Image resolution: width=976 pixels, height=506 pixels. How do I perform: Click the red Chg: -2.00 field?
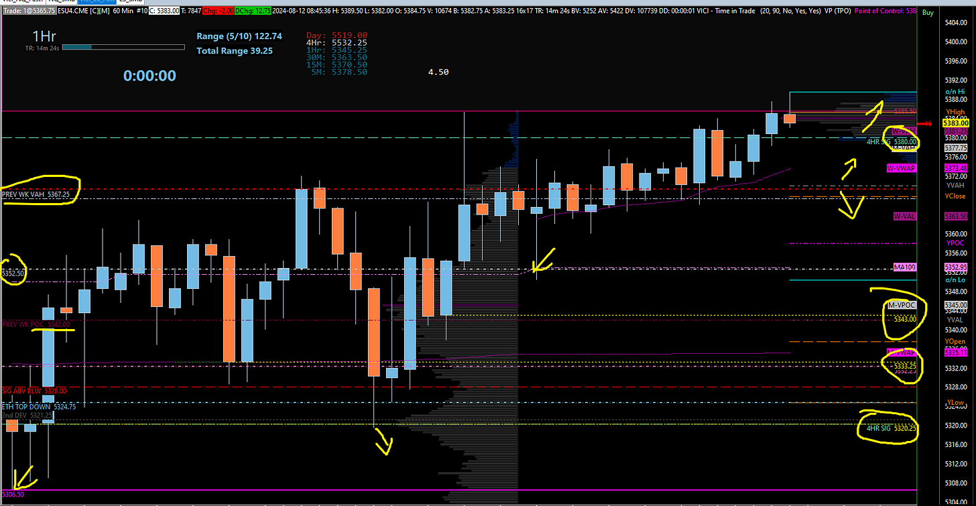click(x=218, y=11)
